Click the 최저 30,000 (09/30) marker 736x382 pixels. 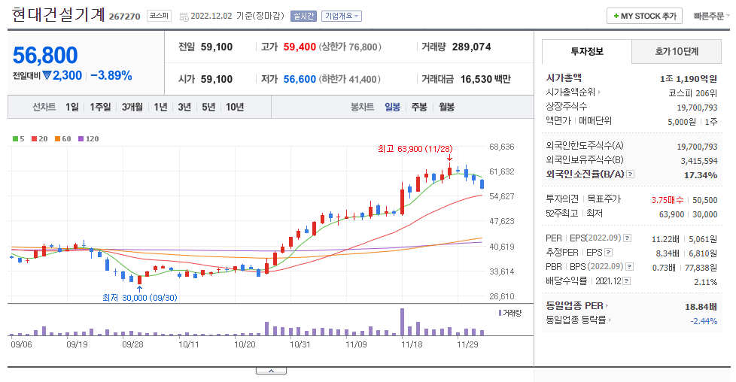coord(140,298)
